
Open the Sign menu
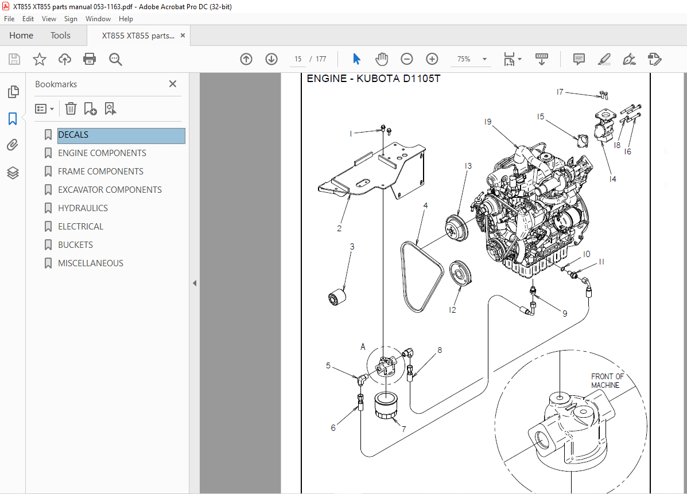tap(71, 19)
